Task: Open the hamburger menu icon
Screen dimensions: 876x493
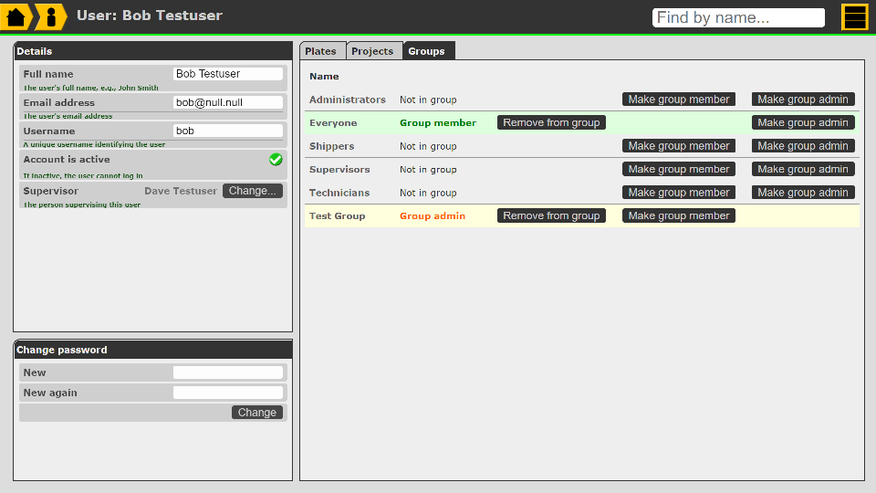Action: [854, 17]
